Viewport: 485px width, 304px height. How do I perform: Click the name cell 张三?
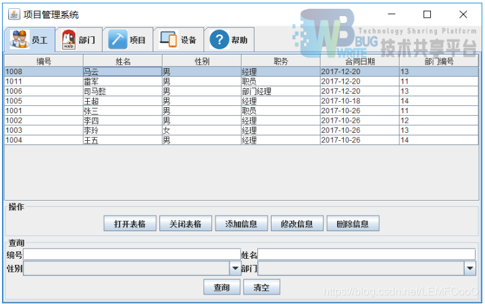point(123,111)
